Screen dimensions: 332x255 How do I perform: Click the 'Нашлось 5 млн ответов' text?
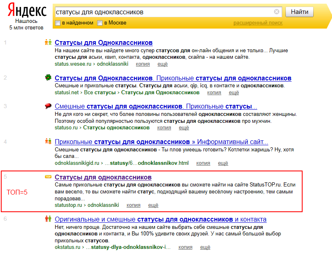[x=26, y=24]
